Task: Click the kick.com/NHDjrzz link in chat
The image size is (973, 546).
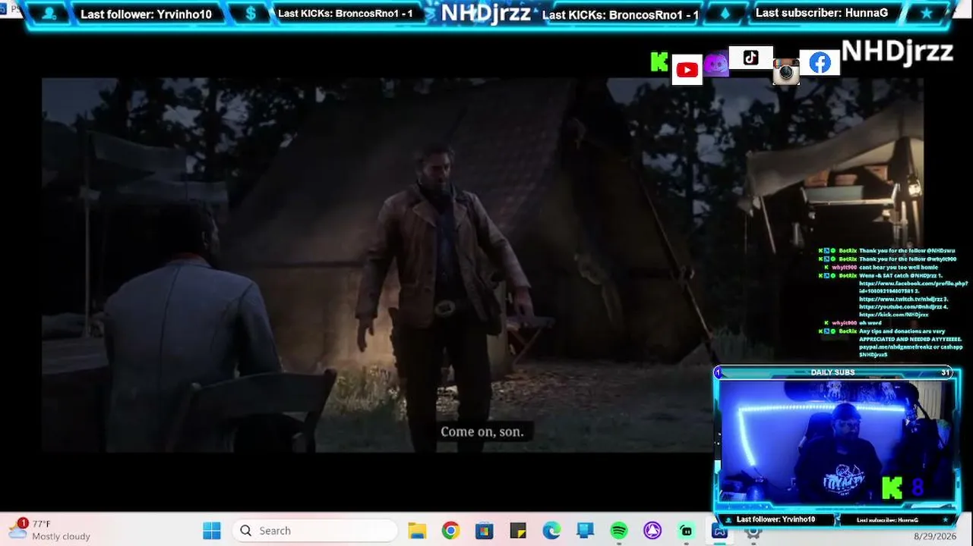Action: 894,315
